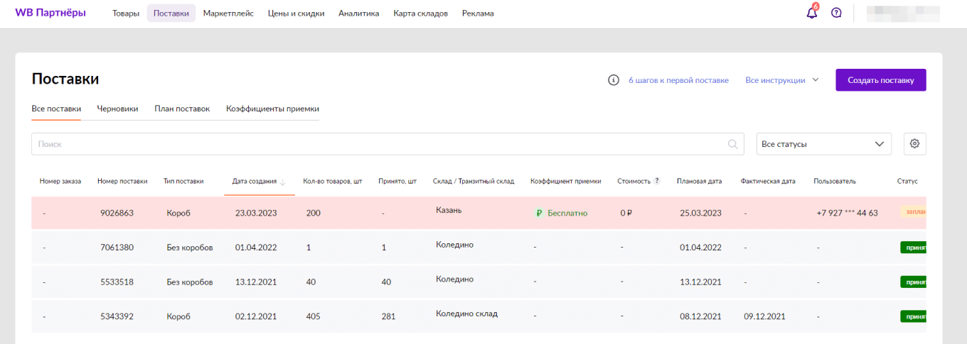Click the Фактическая дата column header
Screen dimensions: 967x344
point(768,182)
